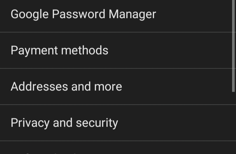Screen dimensions: 236x154
Task: Tap the 'Privacy and security' label
Action: (64, 123)
